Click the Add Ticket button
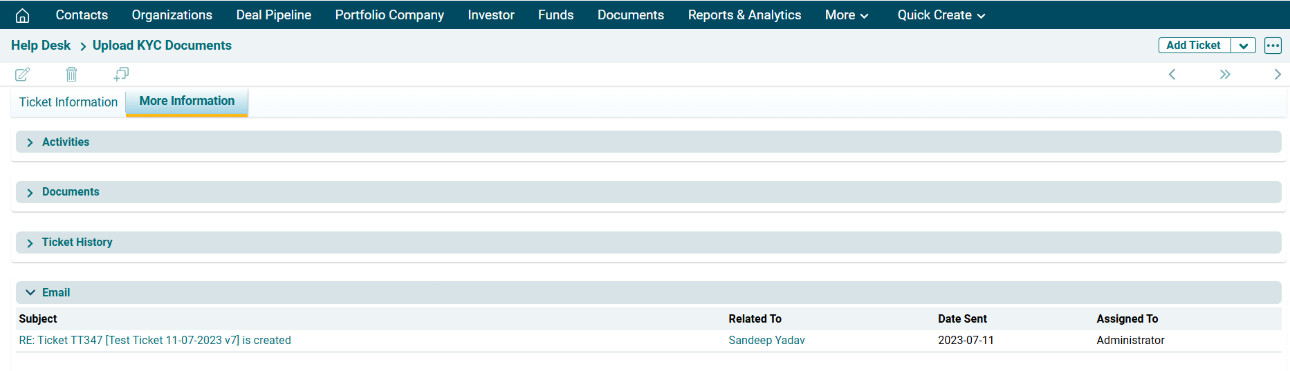This screenshot has height=371, width=1290. click(x=1193, y=46)
